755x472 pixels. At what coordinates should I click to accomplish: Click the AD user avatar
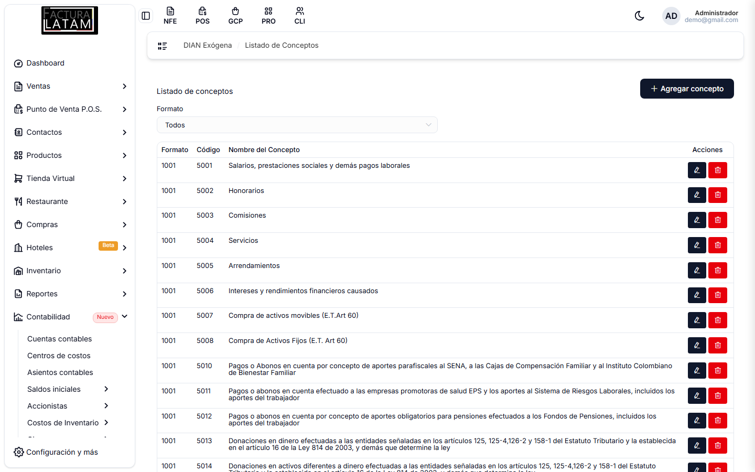coord(671,16)
